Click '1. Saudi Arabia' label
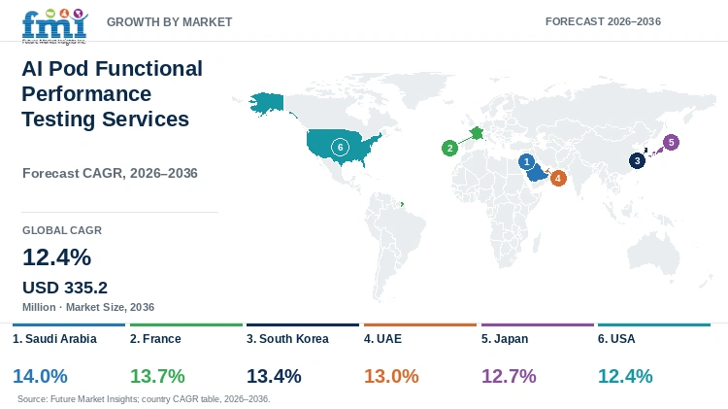The width and height of the screenshot is (728, 409). click(x=54, y=339)
